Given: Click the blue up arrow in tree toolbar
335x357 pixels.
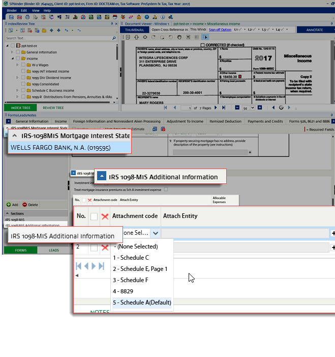Looking at the screenshot, I should click(x=51, y=31).
